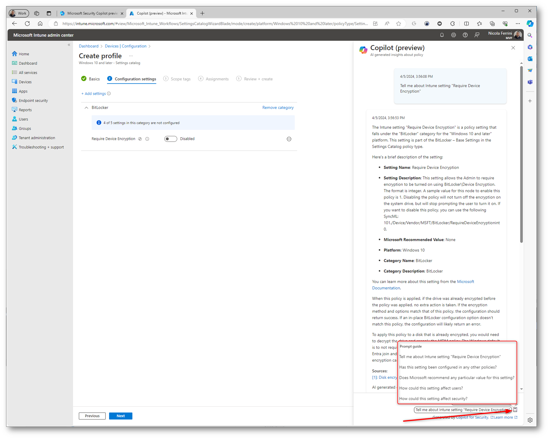Image resolution: width=549 pixels, height=439 pixels.
Task: Click the Next button
Action: 121,416
